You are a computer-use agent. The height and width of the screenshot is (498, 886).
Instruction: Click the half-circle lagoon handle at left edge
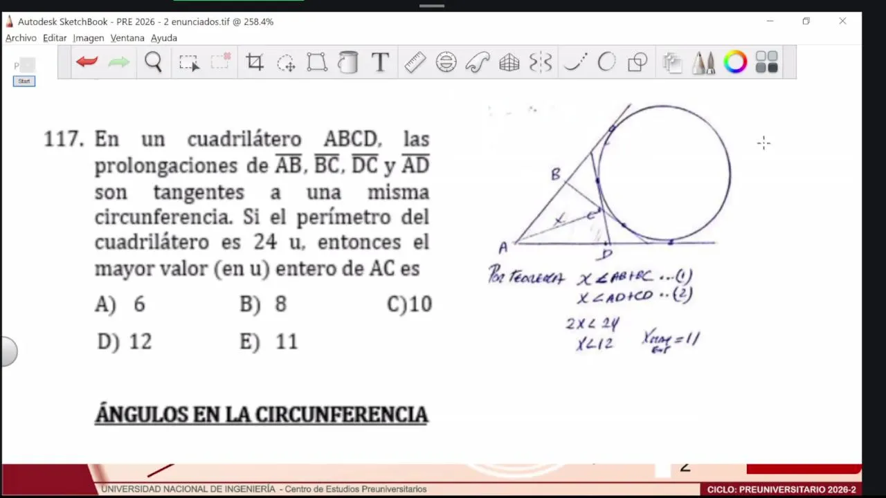(8, 351)
